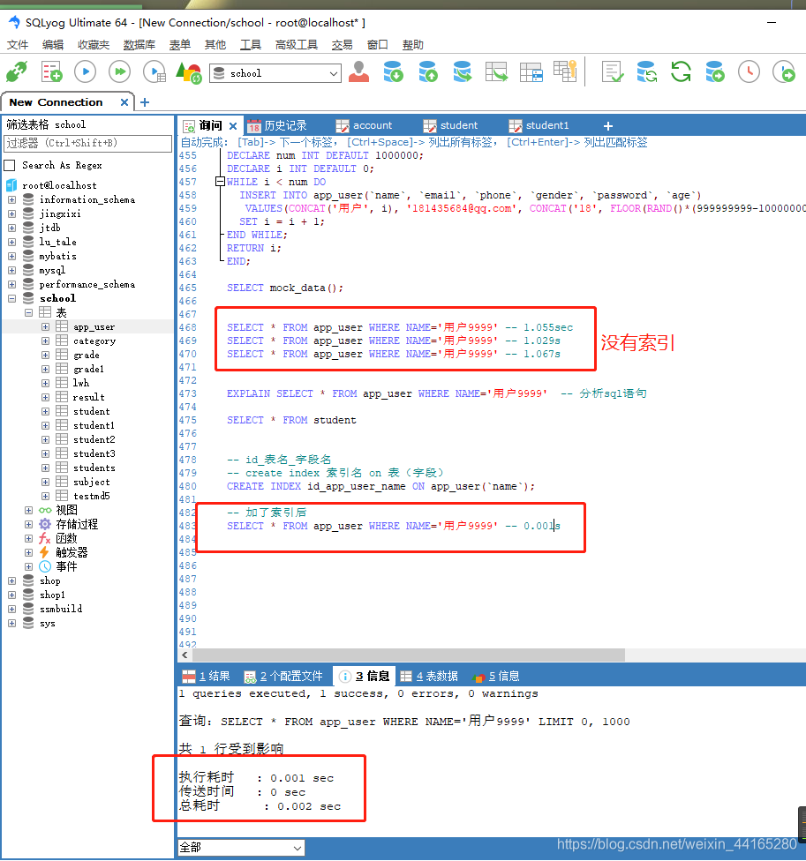
Task: Open the export table data icon
Action: 497,72
